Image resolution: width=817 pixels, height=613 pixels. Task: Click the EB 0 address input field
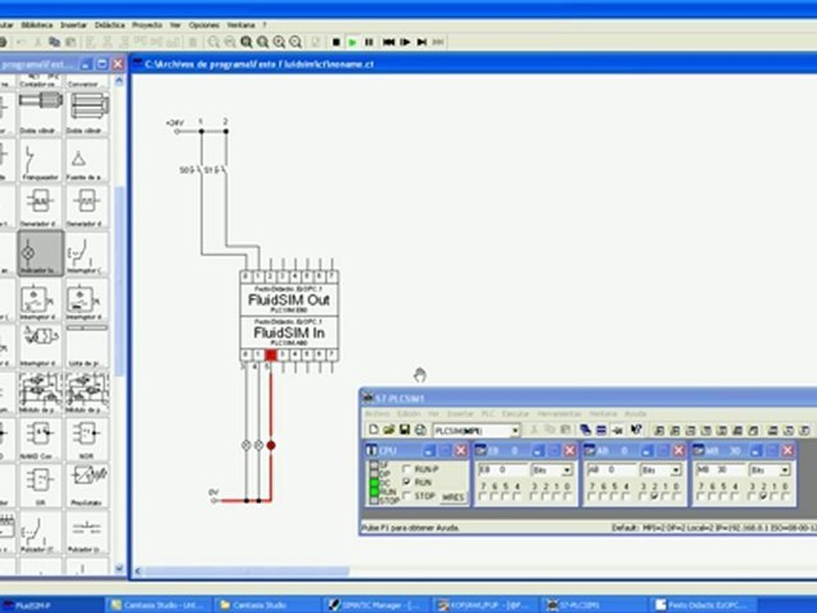(x=502, y=471)
